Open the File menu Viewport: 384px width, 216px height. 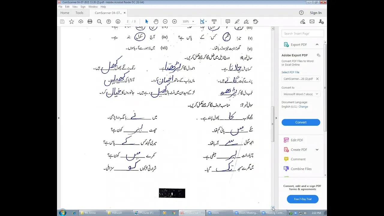tap(60, 7)
